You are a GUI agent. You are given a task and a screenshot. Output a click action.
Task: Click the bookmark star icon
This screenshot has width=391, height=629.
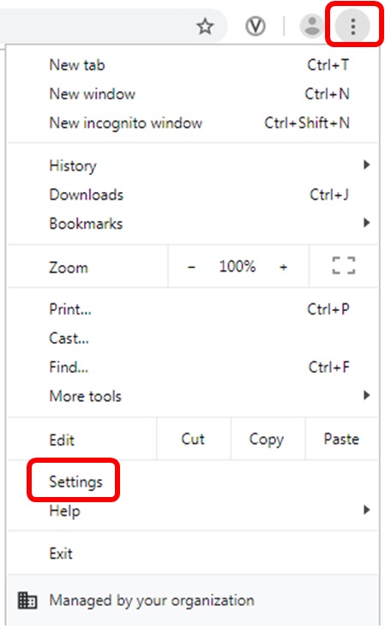tap(205, 27)
